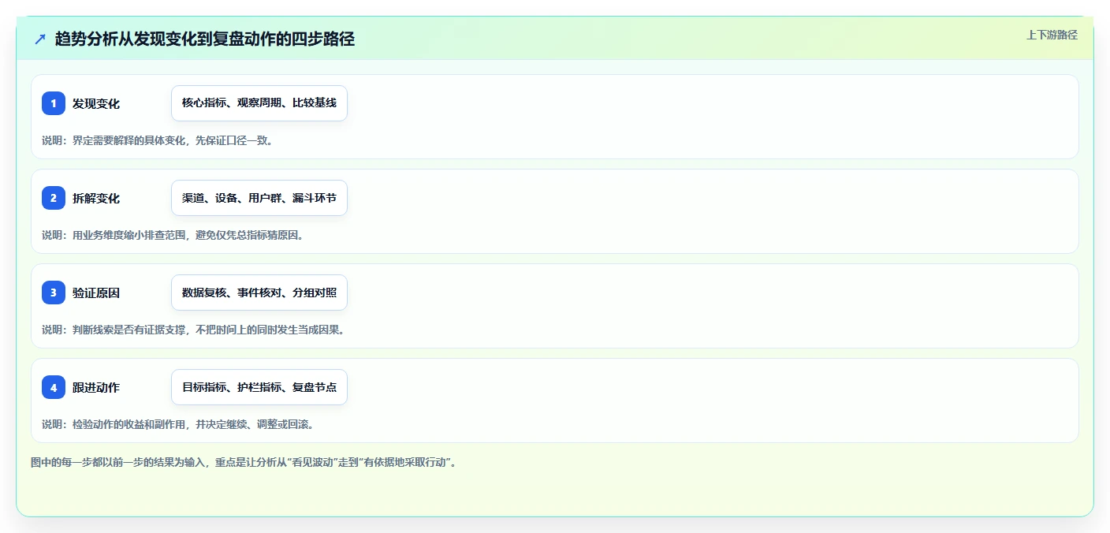Select the 验证原因 step heading
Viewport: 1110px width, 533px height.
click(96, 293)
